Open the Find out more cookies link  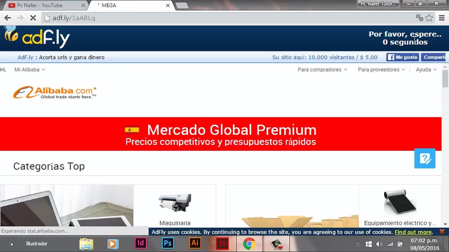click(413, 232)
